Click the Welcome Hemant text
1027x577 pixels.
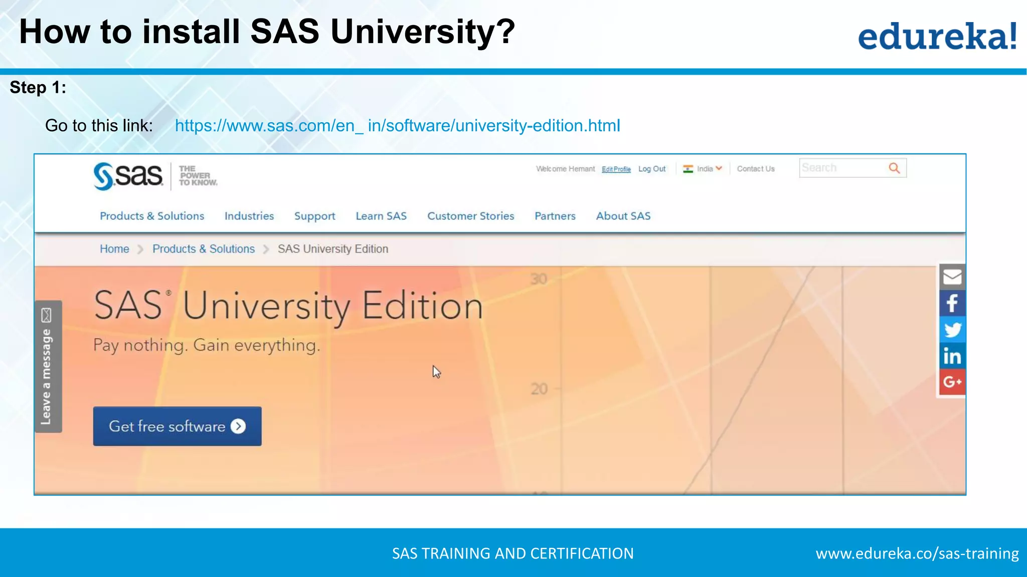[x=565, y=169]
